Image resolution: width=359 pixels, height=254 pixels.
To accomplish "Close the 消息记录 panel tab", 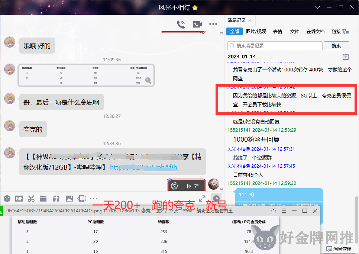I will tap(250, 20).
